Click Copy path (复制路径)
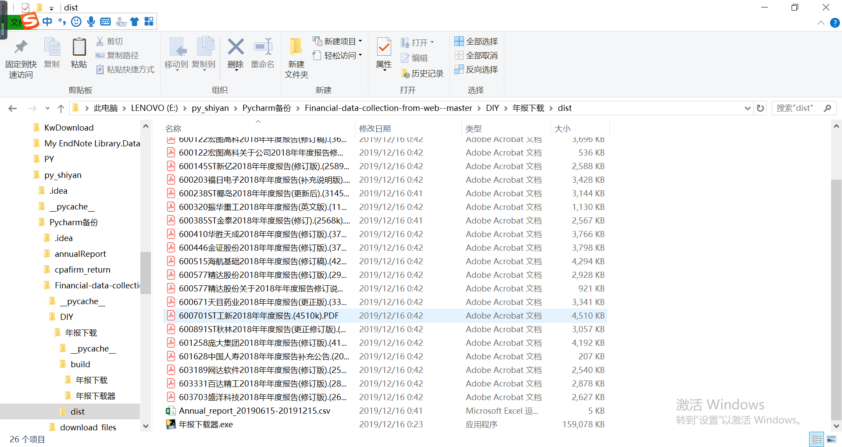This screenshot has width=842, height=447. (117, 55)
